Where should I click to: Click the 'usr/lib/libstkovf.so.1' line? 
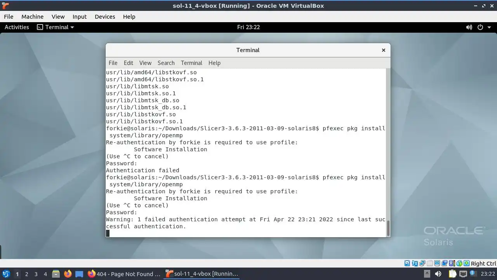[144, 121]
